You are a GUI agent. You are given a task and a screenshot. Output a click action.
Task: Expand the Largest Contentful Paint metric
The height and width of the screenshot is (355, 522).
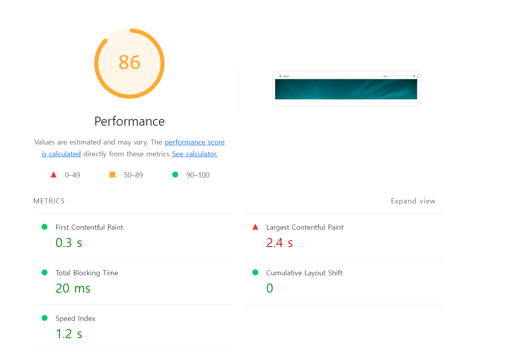(x=343, y=236)
